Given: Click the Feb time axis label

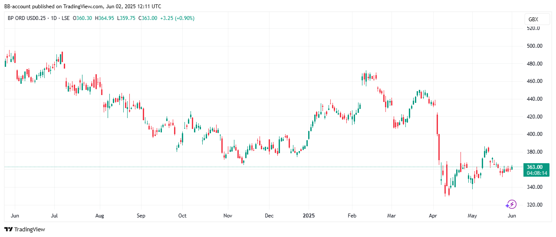Looking at the screenshot, I should click(x=352, y=216).
